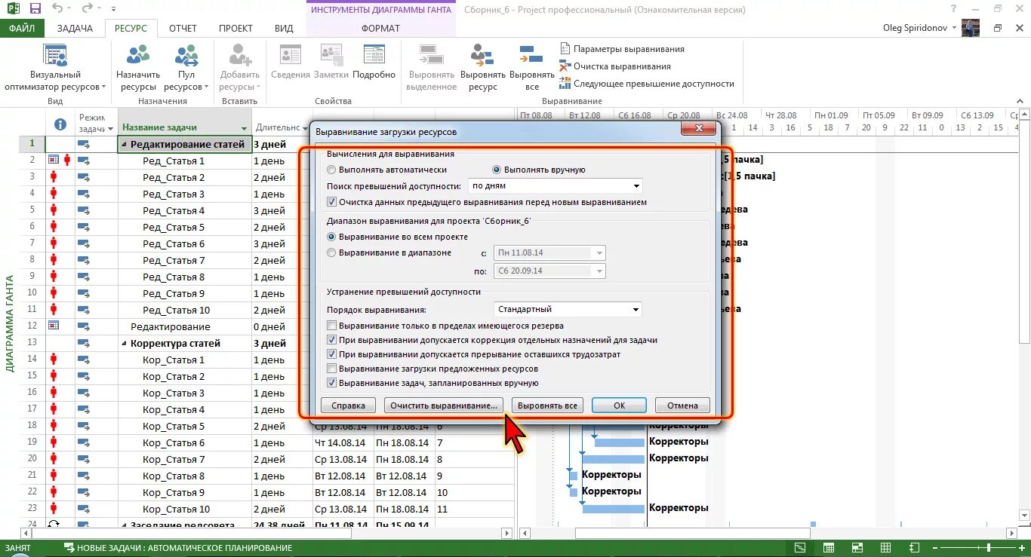1031x557 pixels.
Task: Click the calendar indicator icon in row 2
Action: pos(54,160)
